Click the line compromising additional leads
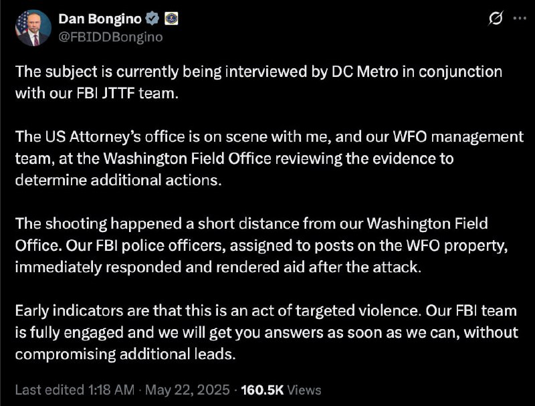The width and height of the screenshot is (535, 406). point(125,354)
